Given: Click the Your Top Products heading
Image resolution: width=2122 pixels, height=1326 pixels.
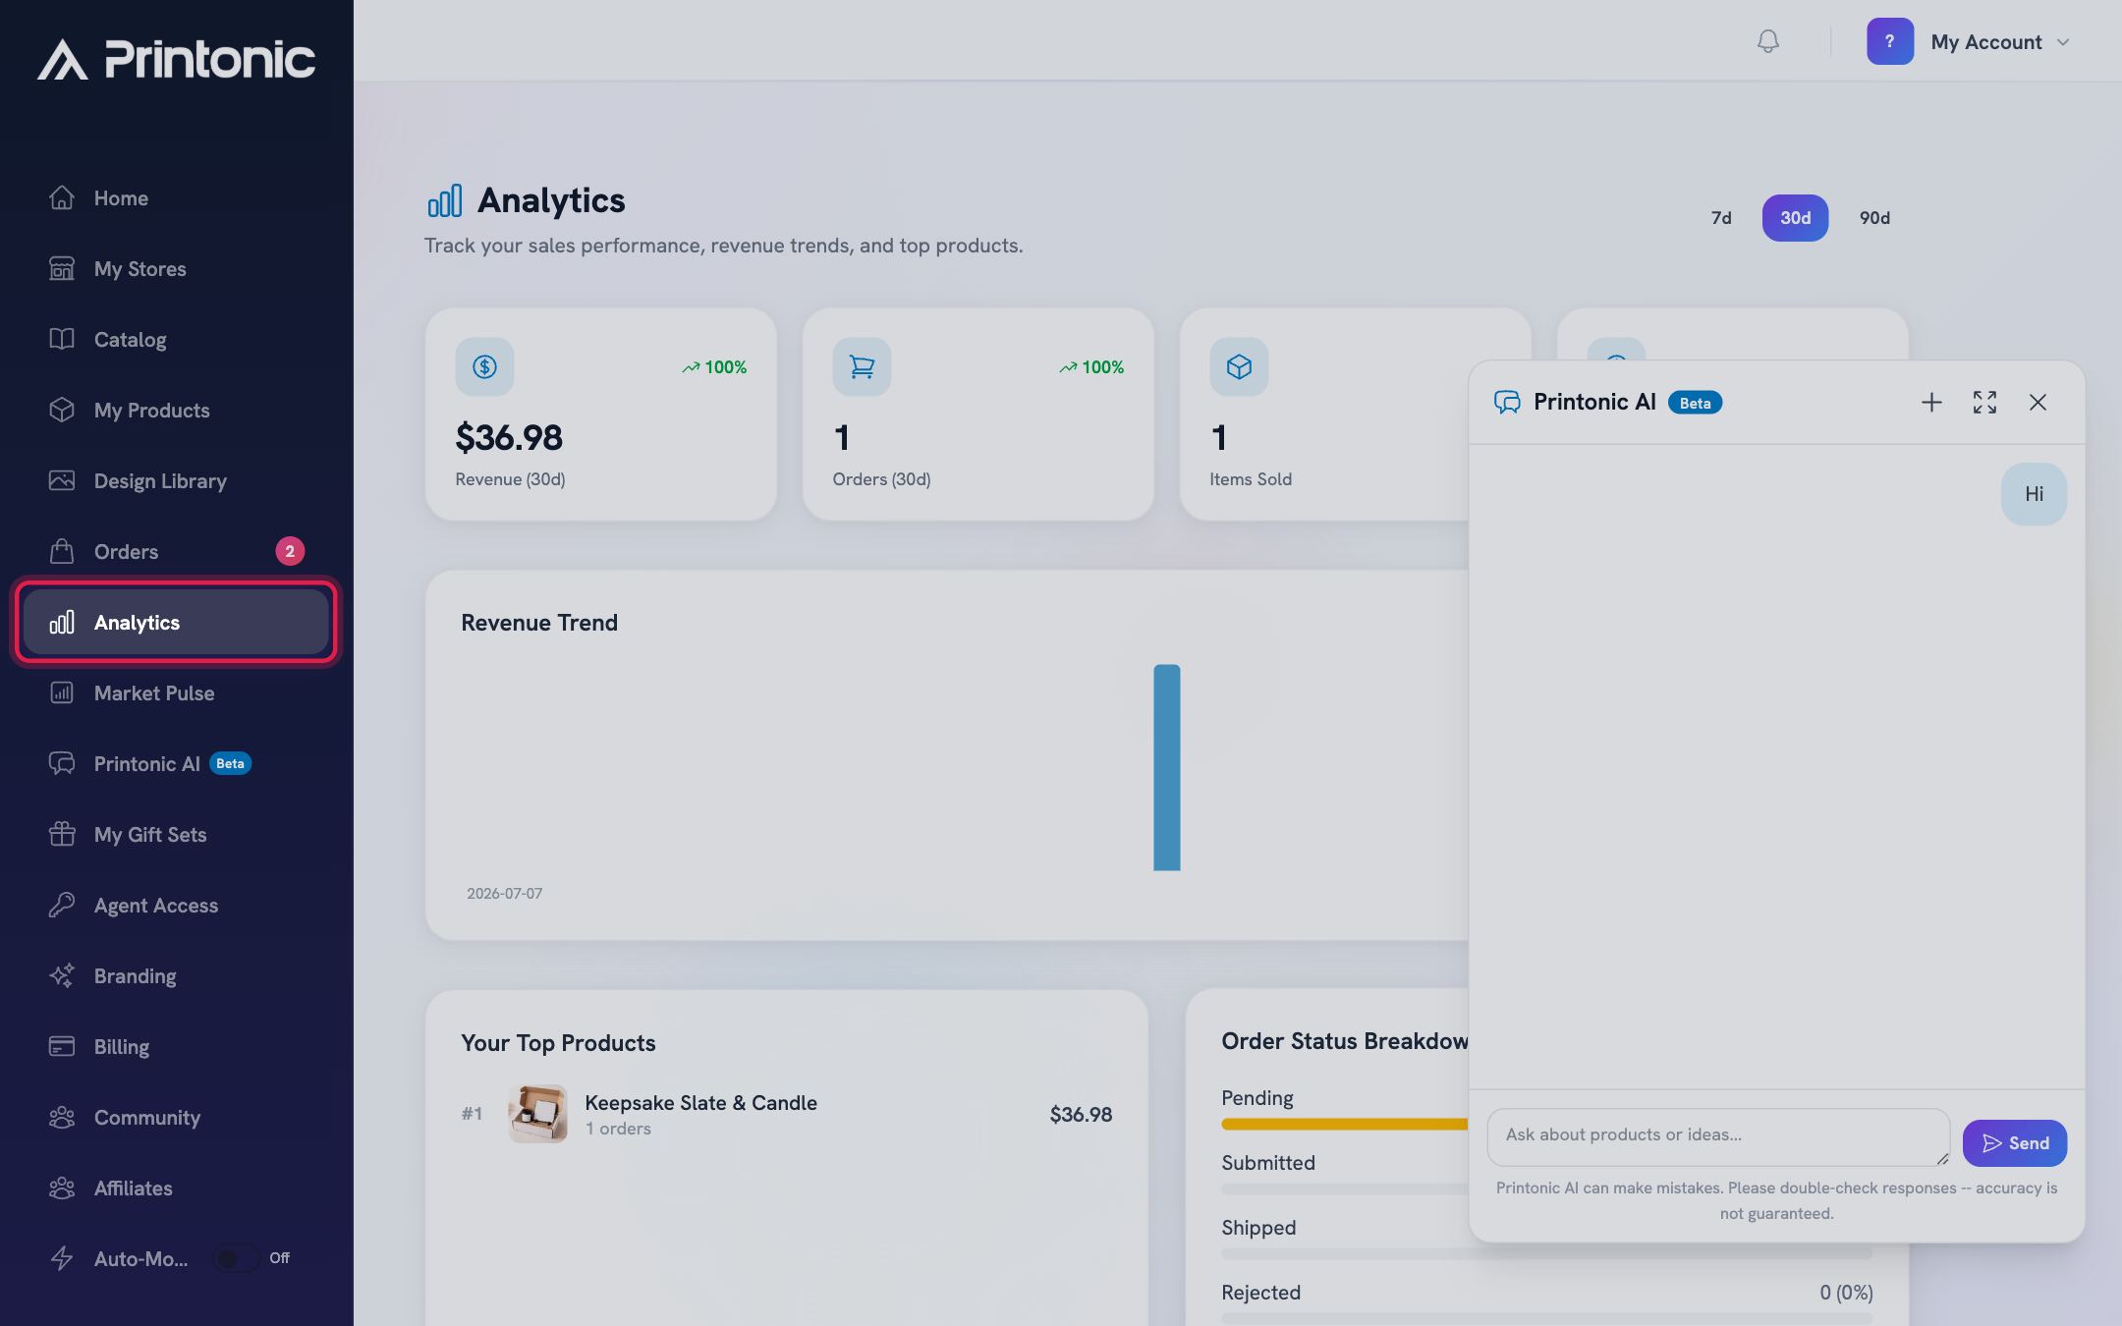Looking at the screenshot, I should pyautogui.click(x=558, y=1043).
